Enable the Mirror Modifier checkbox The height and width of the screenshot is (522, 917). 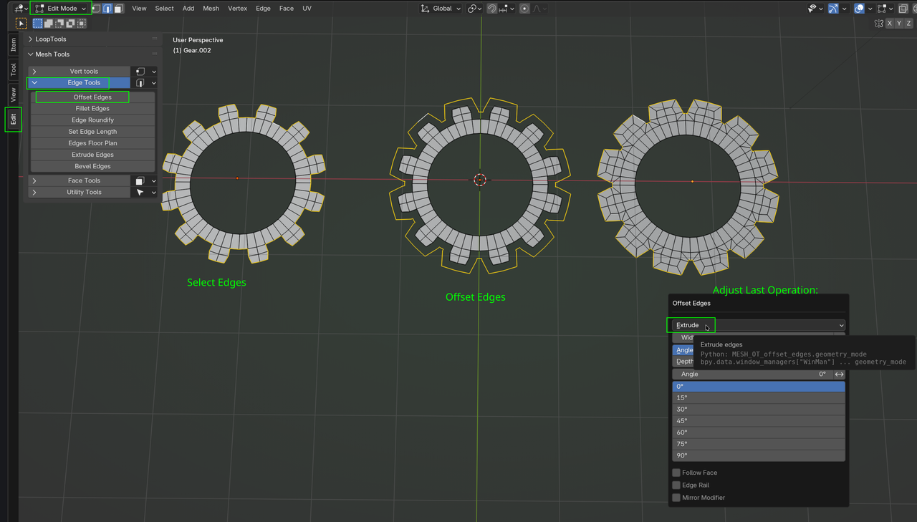[x=676, y=497]
